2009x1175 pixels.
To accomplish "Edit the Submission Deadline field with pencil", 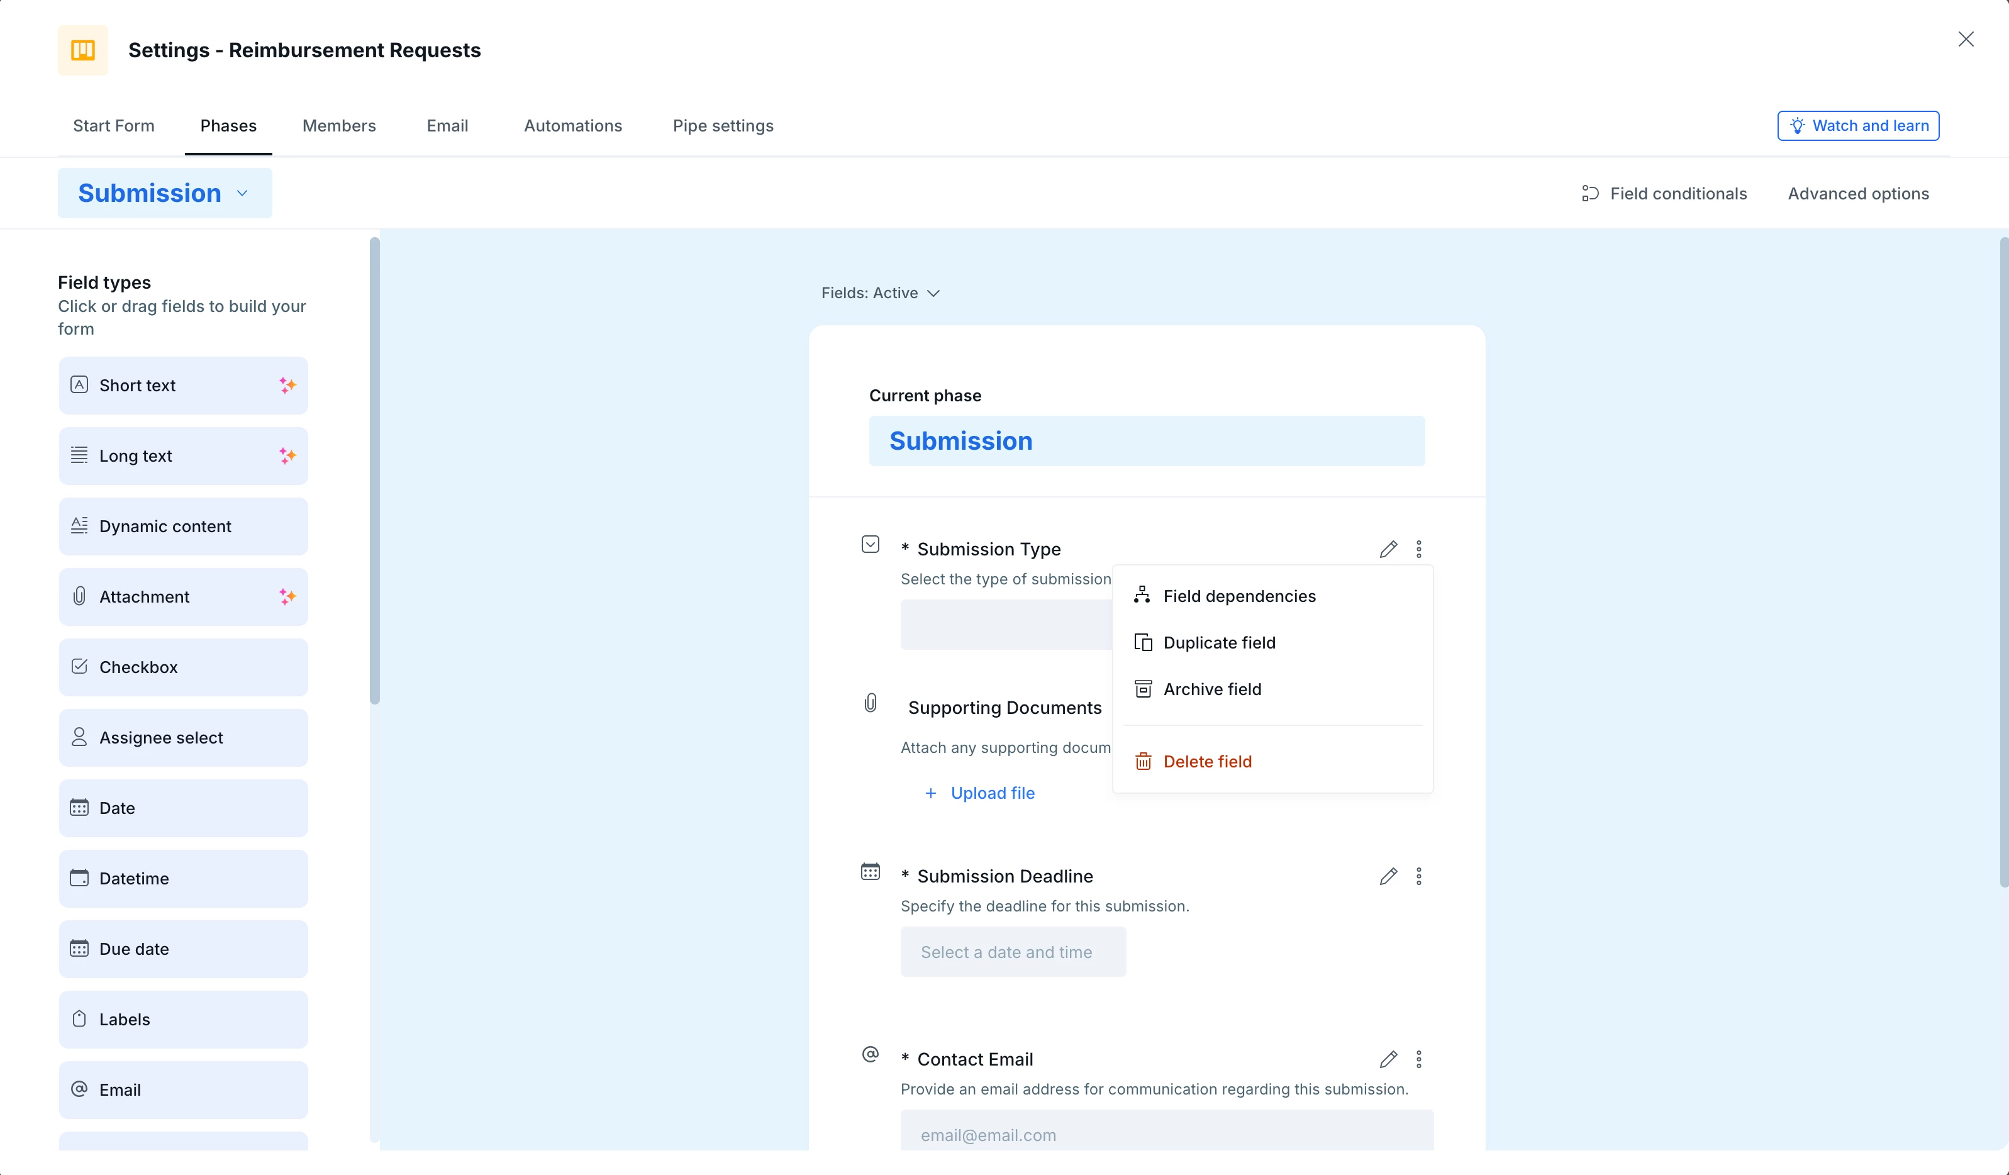I will pos(1388,876).
